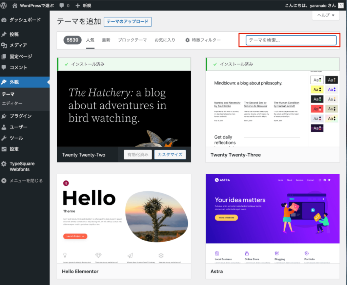Screen dimensions: 347x285
Task: Click the 5530 theme count badge
Action: click(x=73, y=40)
